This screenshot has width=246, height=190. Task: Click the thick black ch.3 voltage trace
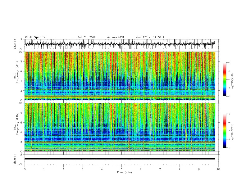(x=120, y=159)
